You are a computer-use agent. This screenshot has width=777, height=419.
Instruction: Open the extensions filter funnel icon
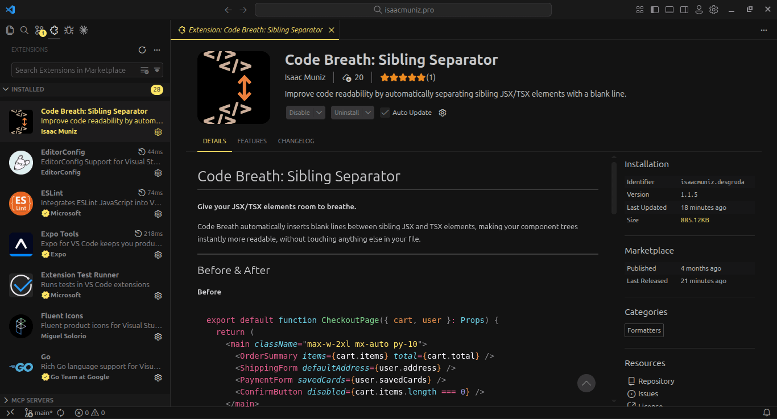point(158,70)
